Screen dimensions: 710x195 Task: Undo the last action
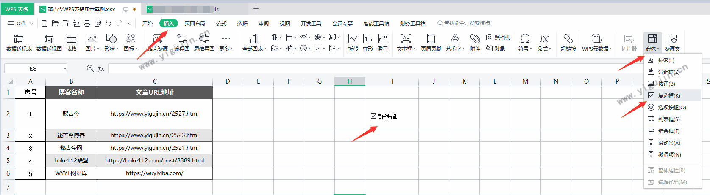(x=109, y=23)
